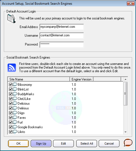Click the orange speech bubble help icon
The image size is (136, 151).
click(x=128, y=142)
